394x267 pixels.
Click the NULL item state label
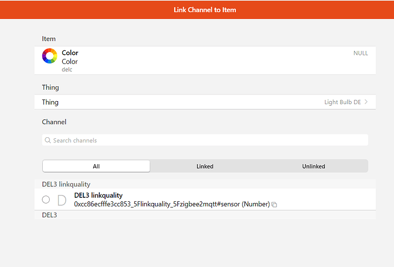[360, 53]
